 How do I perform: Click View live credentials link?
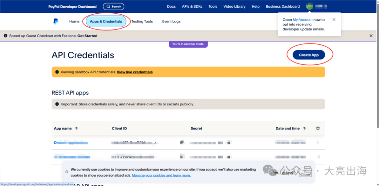coord(135,72)
